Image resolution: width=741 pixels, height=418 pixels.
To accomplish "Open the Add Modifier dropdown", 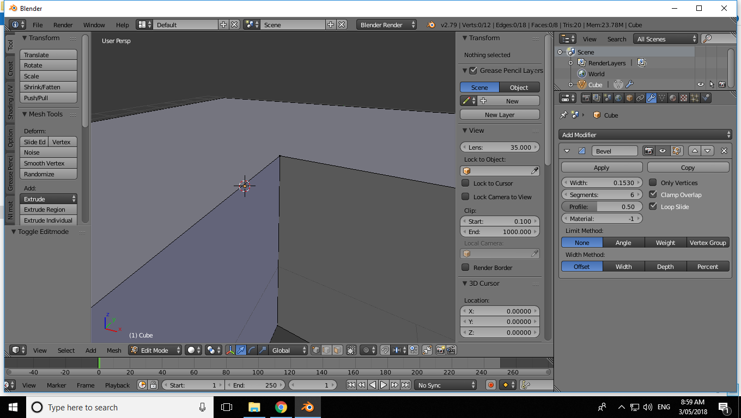I will click(x=645, y=134).
